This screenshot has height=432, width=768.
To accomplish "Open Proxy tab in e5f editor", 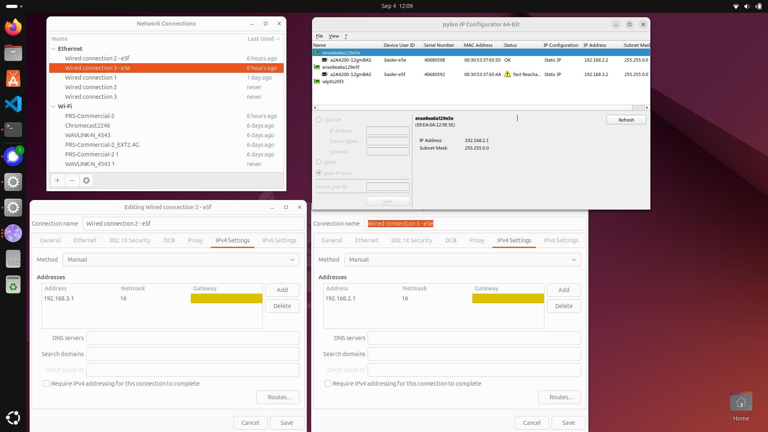I will [x=195, y=240].
